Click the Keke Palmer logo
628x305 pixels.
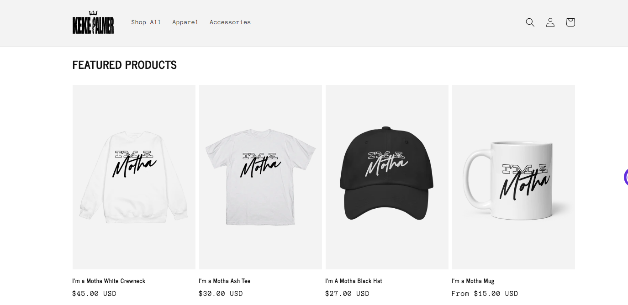pyautogui.click(x=93, y=23)
